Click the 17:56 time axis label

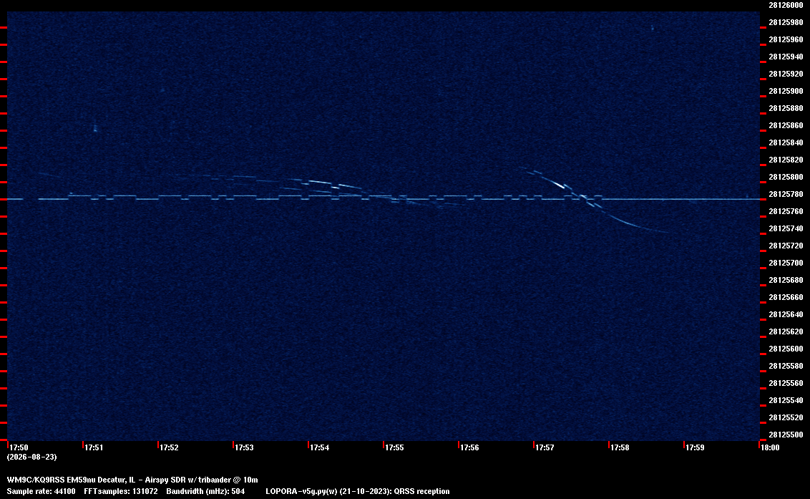[469, 447]
